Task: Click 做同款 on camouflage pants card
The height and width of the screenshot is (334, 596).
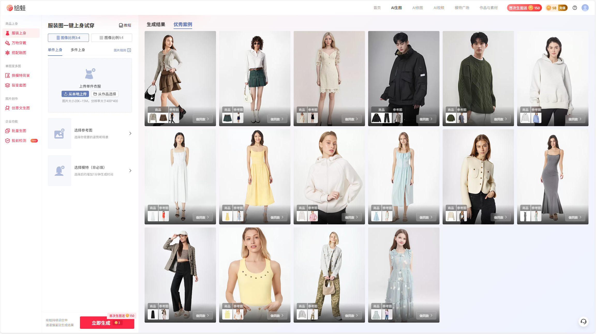Action: click(352, 316)
